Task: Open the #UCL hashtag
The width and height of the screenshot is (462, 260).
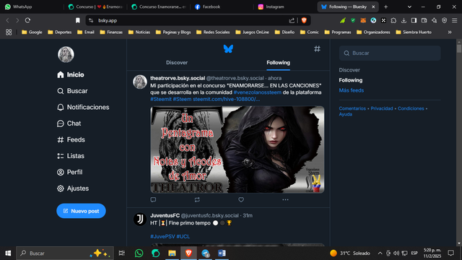Action: [183, 236]
